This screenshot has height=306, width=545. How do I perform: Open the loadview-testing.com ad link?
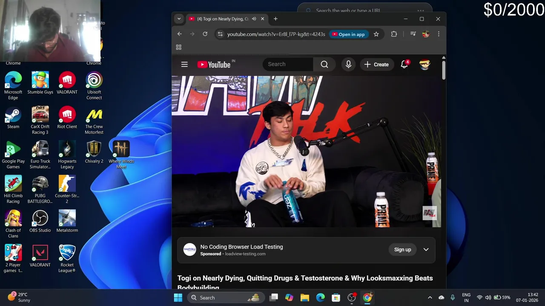[x=245, y=254]
